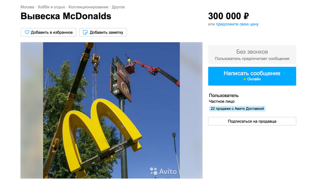Open the main McDonalds sign photo

pos(111,110)
